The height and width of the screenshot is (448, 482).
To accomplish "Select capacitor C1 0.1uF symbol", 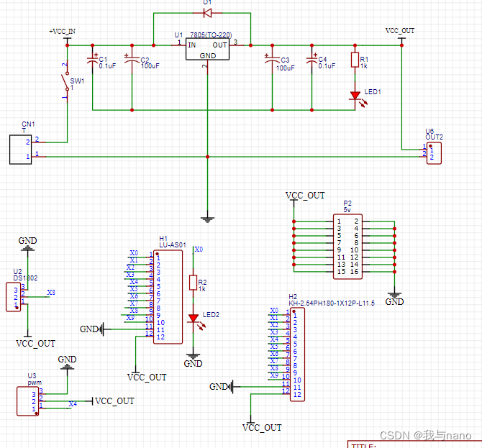I will (93, 60).
